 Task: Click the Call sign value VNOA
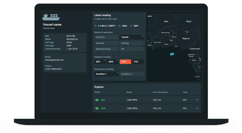click(69, 42)
